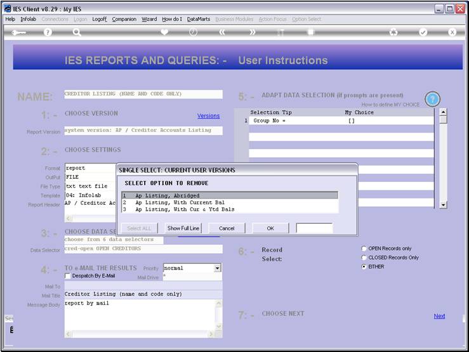Viewport: 469px width, 352px height.
Task: Click the My Choice cell showing []
Action: click(x=389, y=121)
